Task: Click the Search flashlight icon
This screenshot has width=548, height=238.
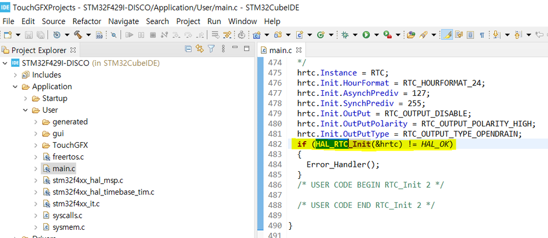Action: (423, 35)
